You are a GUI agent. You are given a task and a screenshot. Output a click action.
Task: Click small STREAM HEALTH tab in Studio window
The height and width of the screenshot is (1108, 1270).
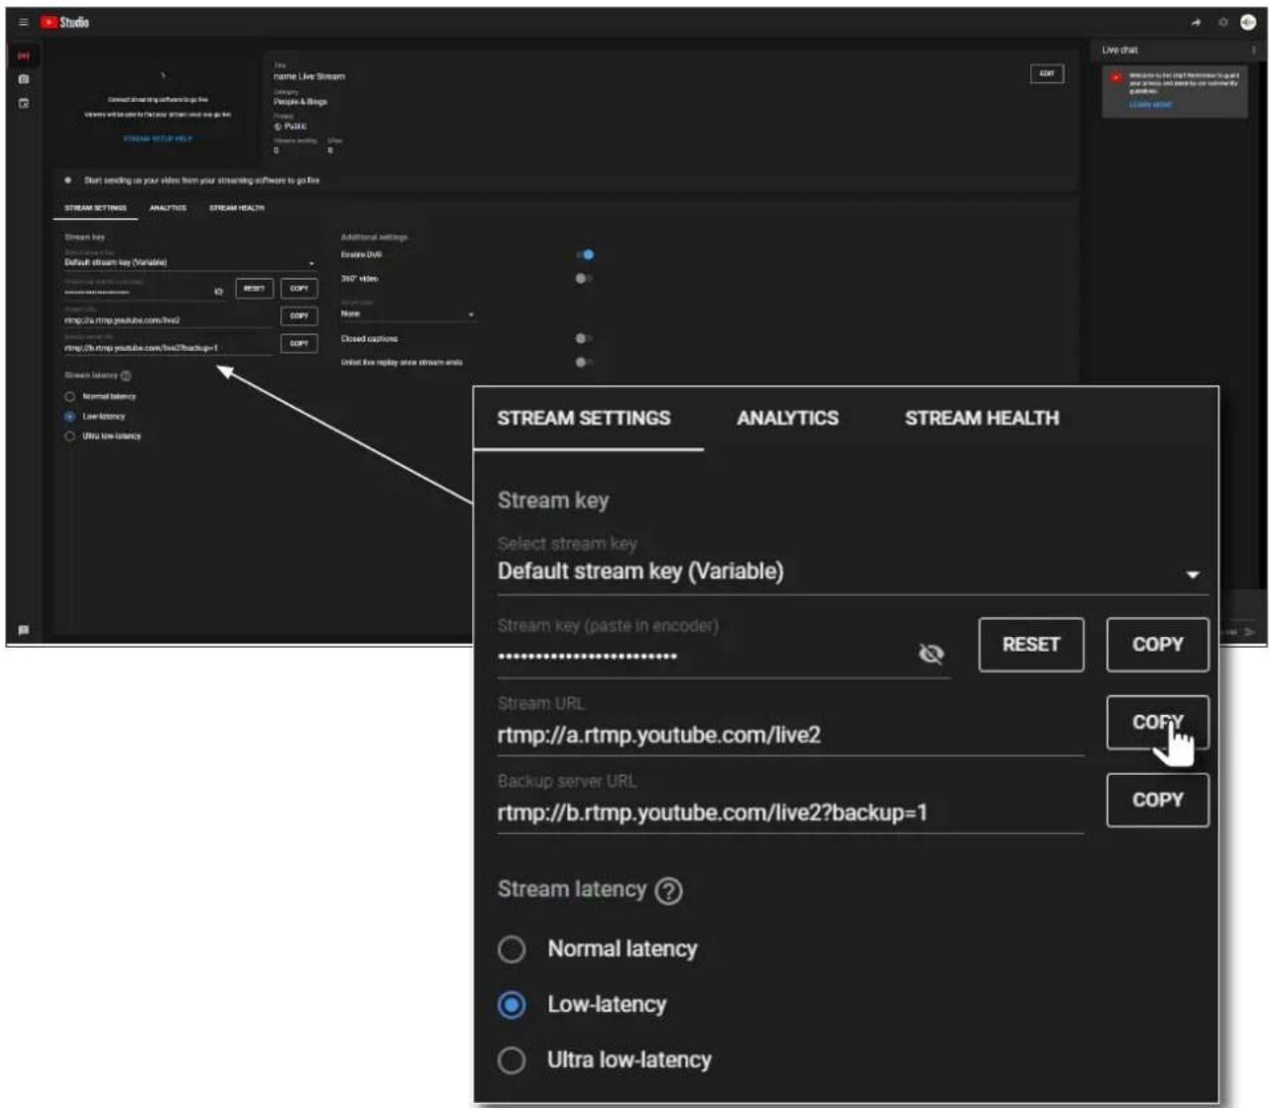point(236,208)
